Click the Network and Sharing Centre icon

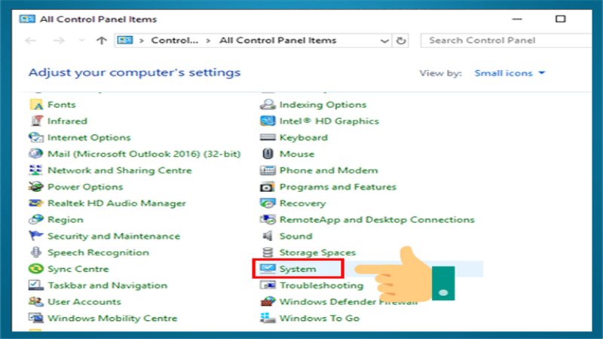tap(36, 170)
